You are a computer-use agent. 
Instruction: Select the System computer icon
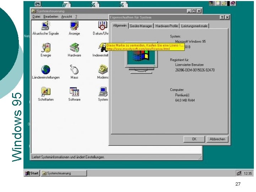(x=103, y=92)
